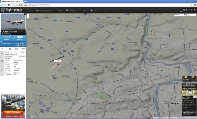
Task: Click the share flight icon
Action: click(x=23, y=49)
